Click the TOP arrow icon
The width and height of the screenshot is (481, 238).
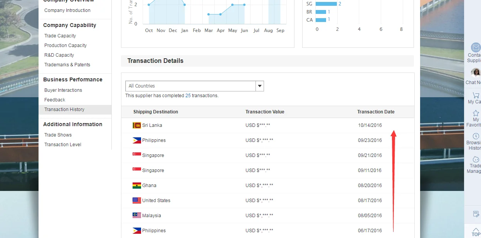pos(476,230)
